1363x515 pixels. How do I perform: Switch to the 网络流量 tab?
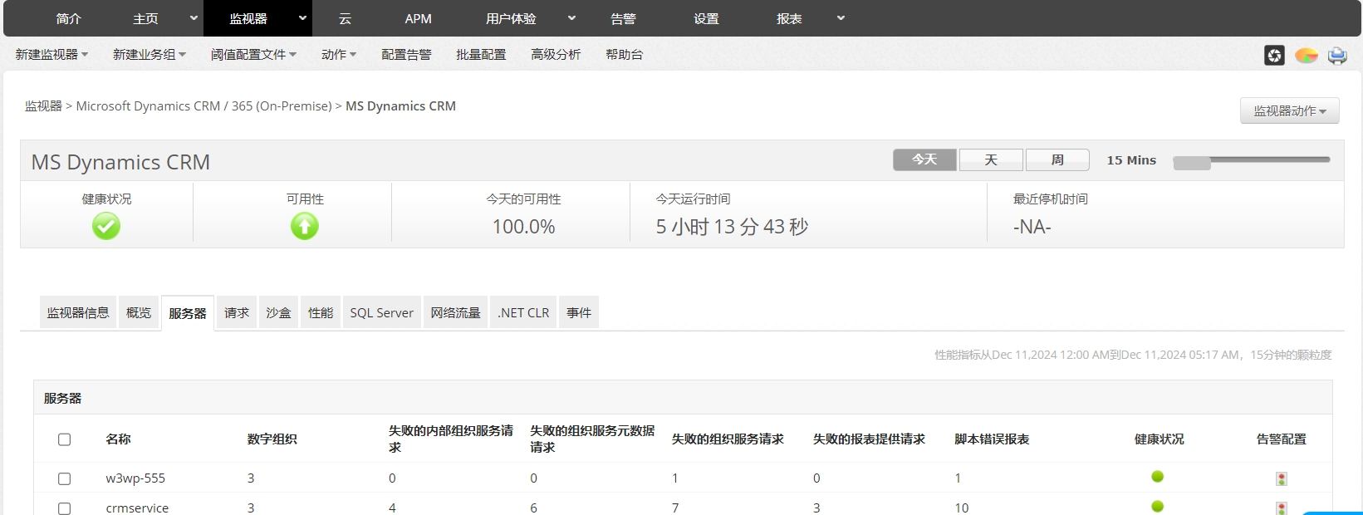tap(455, 312)
